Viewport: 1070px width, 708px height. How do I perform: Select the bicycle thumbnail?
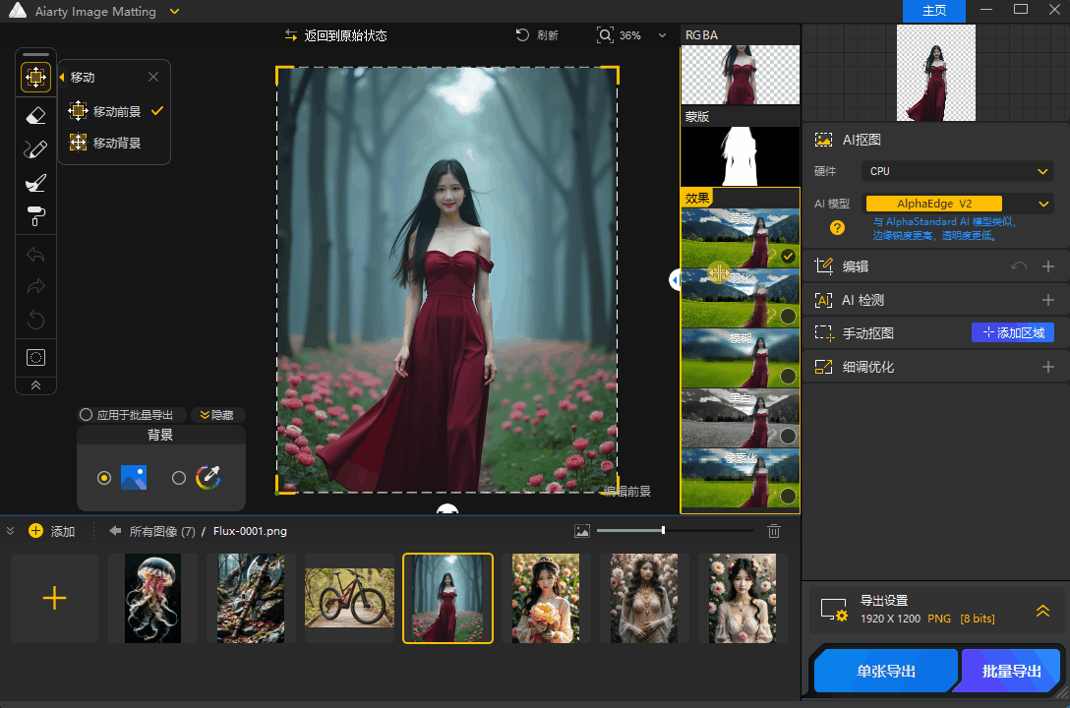click(349, 598)
